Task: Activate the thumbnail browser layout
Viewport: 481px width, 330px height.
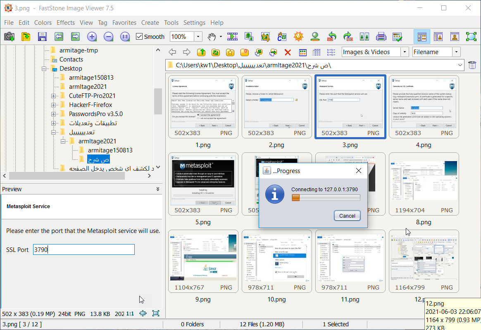Action: [421, 36]
